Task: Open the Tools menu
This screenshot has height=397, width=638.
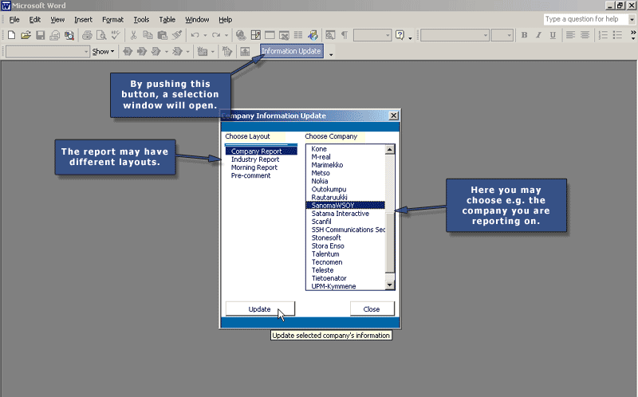Action: [x=141, y=19]
